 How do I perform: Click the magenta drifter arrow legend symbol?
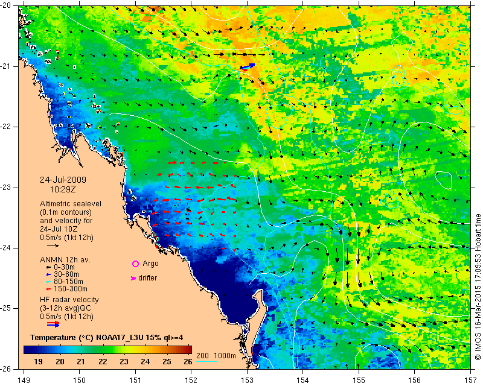[133, 278]
